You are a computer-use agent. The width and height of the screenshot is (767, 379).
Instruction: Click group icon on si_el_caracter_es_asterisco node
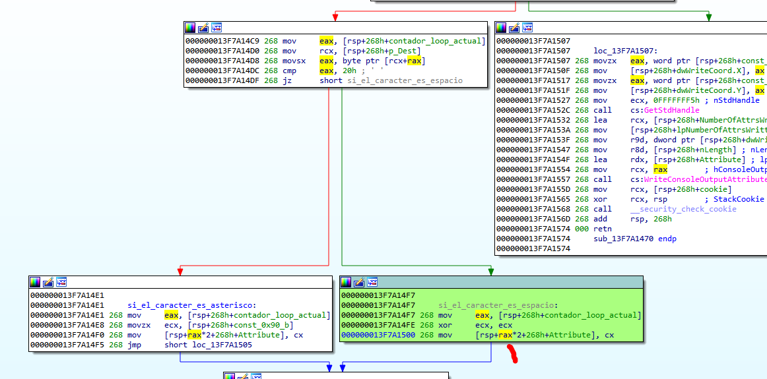tap(61, 282)
